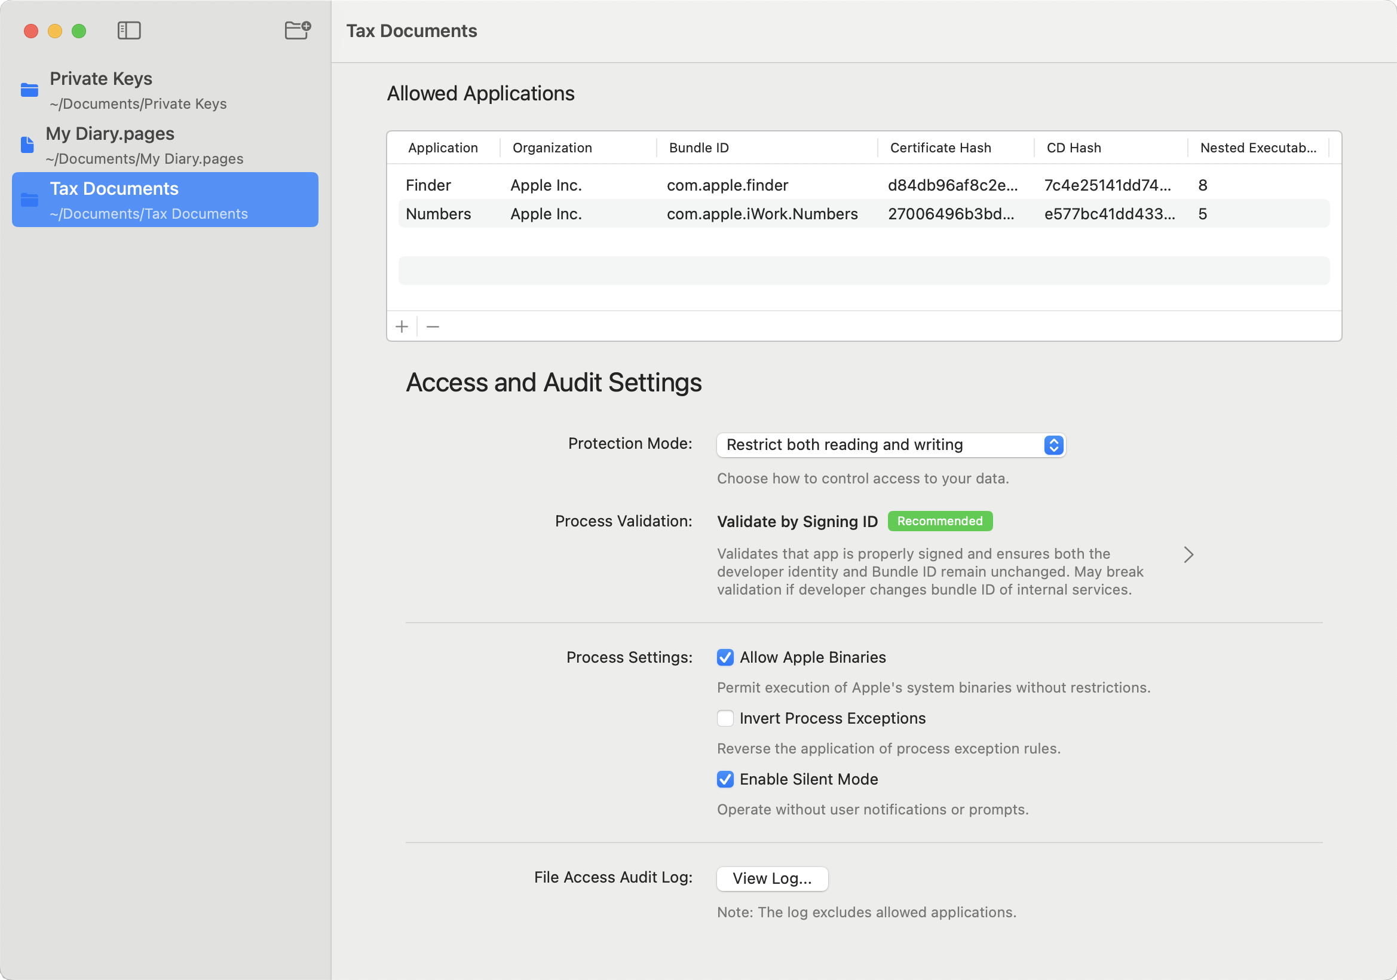This screenshot has width=1397, height=980.
Task: Click the green Recommended badge
Action: coord(939,521)
